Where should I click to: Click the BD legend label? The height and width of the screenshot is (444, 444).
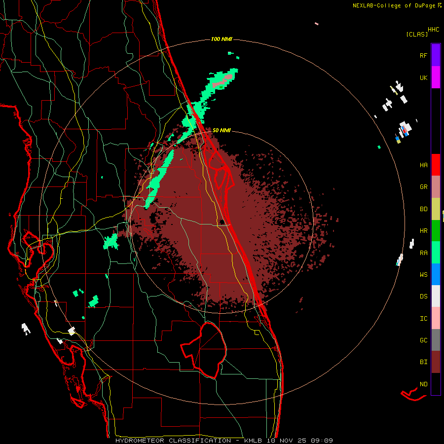(x=423, y=209)
